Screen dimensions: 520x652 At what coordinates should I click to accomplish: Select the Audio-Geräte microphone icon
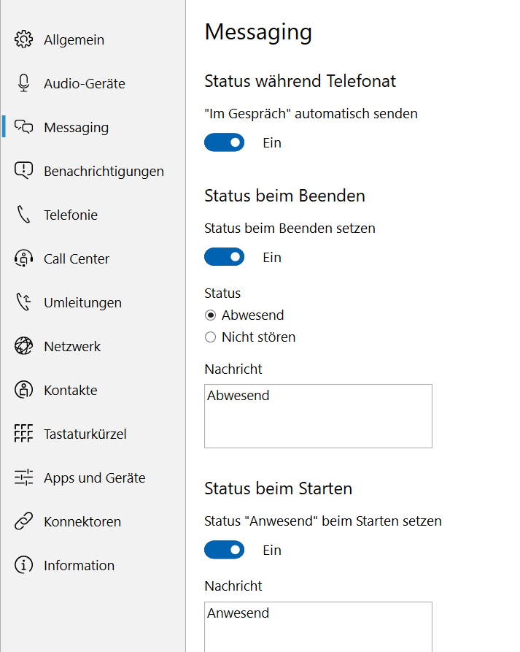click(23, 83)
